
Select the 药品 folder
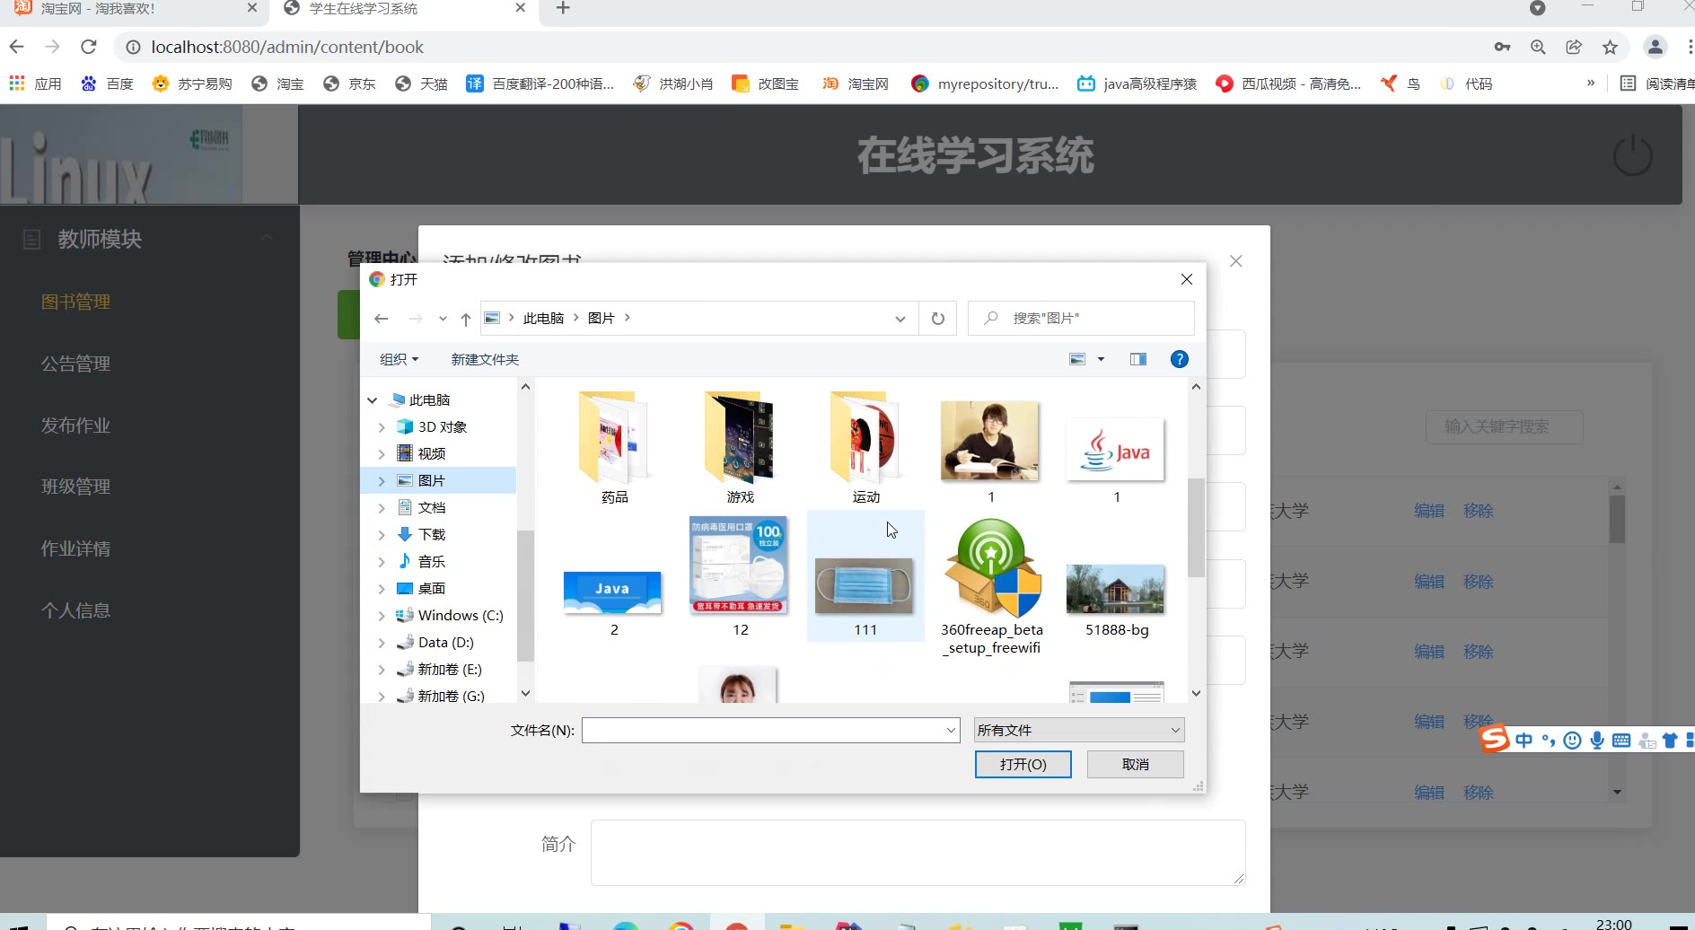pyautogui.click(x=614, y=447)
